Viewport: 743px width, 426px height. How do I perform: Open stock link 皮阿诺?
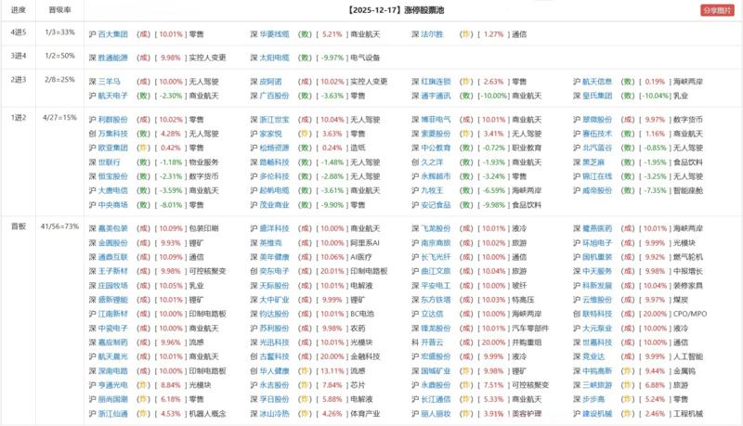pyautogui.click(x=270, y=82)
